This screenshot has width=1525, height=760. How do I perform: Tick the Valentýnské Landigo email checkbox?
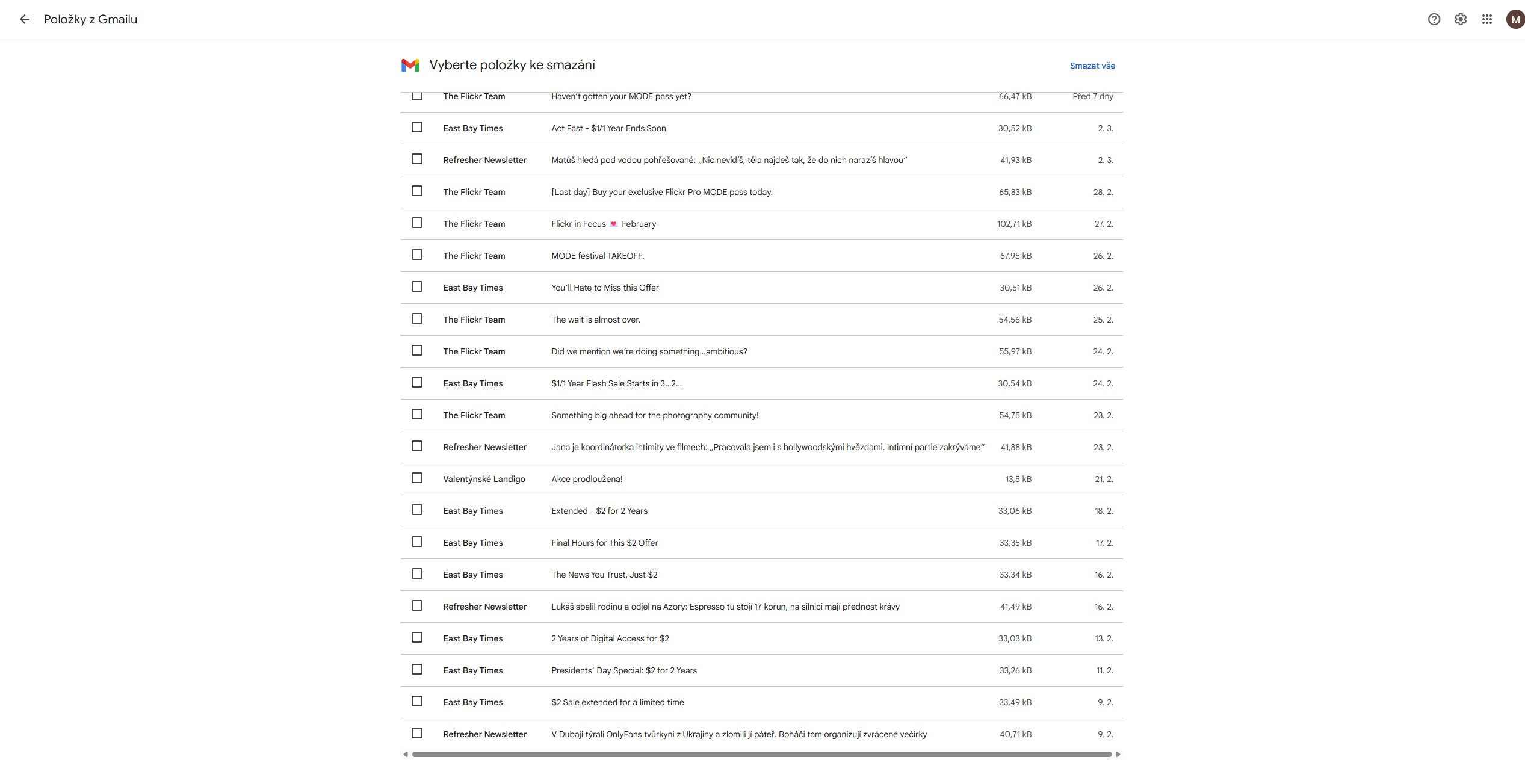[x=417, y=478]
